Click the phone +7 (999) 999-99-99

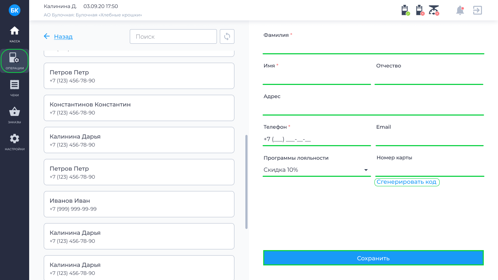click(x=73, y=209)
